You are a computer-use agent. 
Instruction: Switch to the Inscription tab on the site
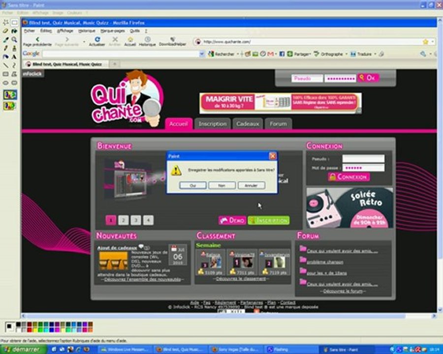pyautogui.click(x=213, y=124)
